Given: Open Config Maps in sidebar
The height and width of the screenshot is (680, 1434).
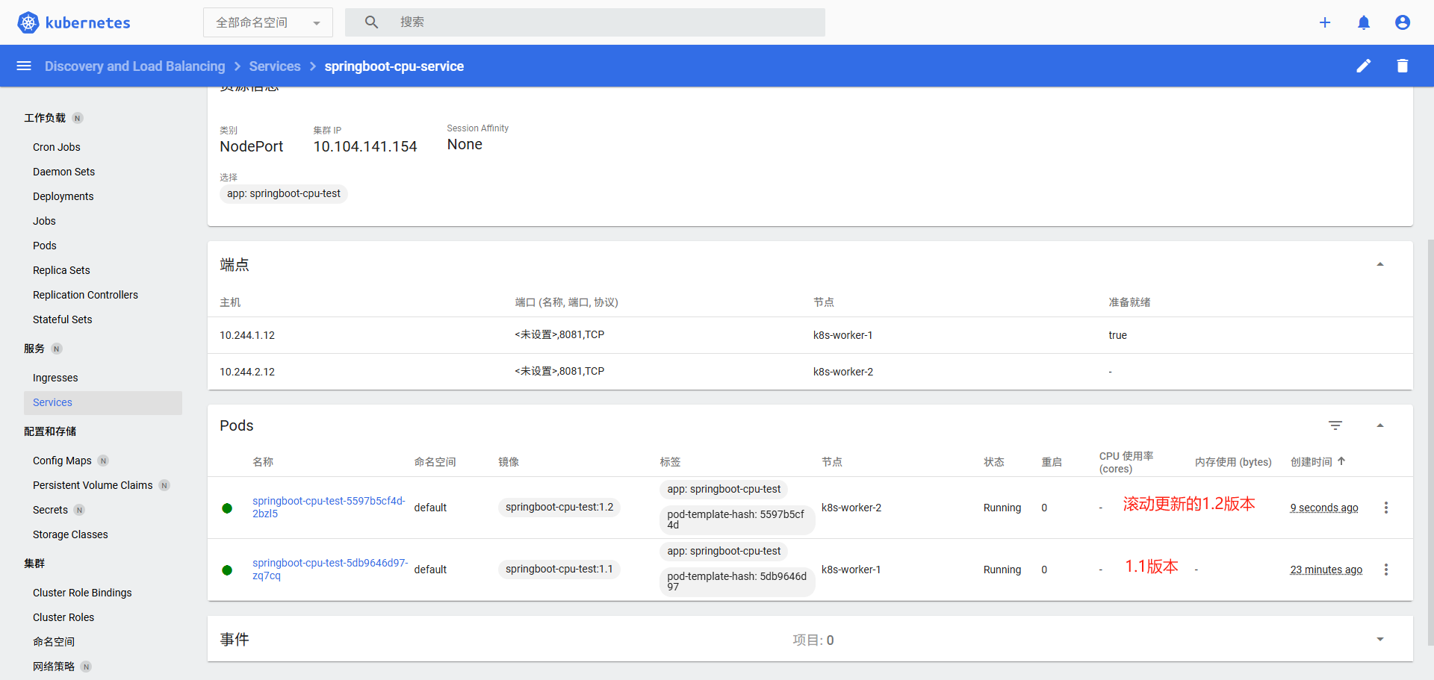Looking at the screenshot, I should 62,461.
